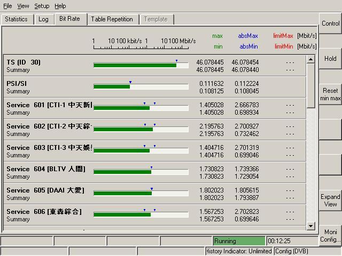Click the TS (ID 30) bit rate bar
This screenshot has width=342, height=256.
coord(141,65)
